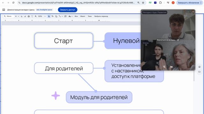Click the purple four-point star shape
Image resolution: width=204 pixels, height=114 pixels.
tap(56, 96)
